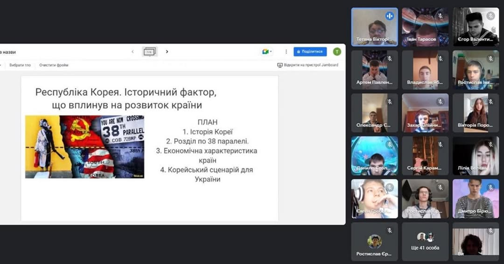This screenshot has height=264, width=504.
Task: Click muted mic icon on the Ви self tile
Action: pyautogui.click(x=490, y=230)
